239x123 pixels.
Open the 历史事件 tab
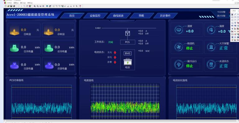[165, 16]
